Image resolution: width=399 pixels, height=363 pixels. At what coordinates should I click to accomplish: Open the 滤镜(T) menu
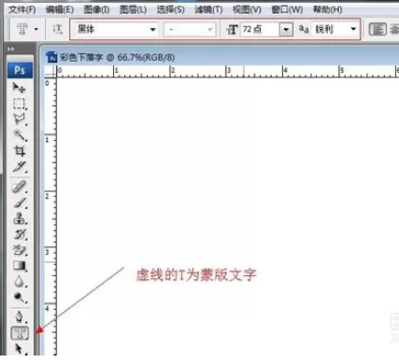click(208, 9)
